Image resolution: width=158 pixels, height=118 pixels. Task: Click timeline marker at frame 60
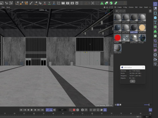[92, 114]
